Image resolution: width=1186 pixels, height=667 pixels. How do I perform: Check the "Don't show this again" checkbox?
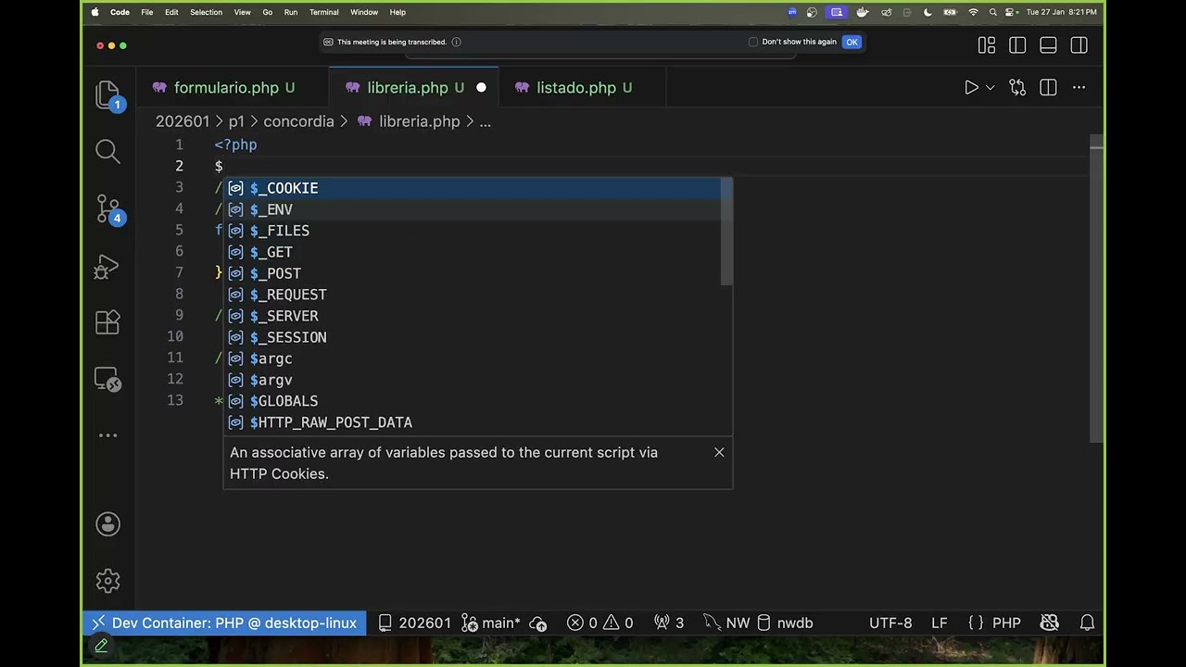[x=753, y=42]
